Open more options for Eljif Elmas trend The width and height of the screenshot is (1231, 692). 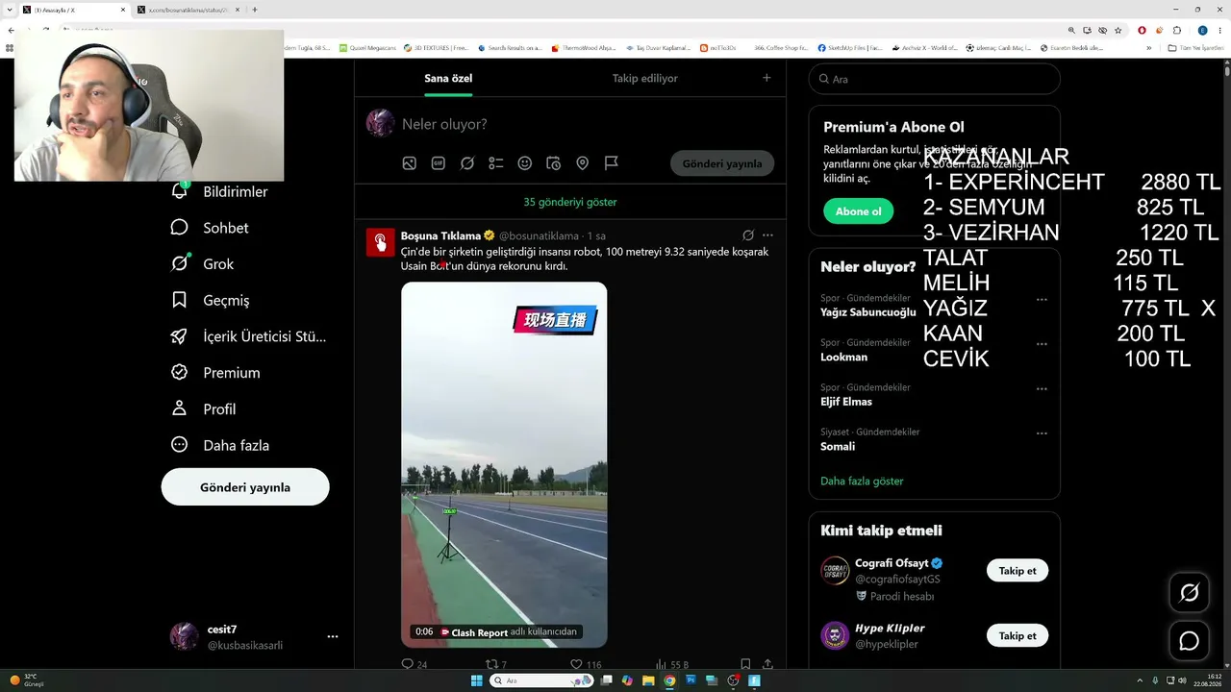click(1042, 389)
